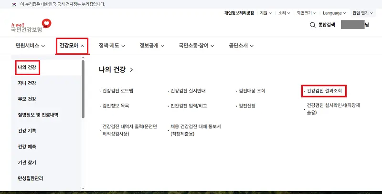
Task: Open the Language dropdown
Action: point(335,13)
